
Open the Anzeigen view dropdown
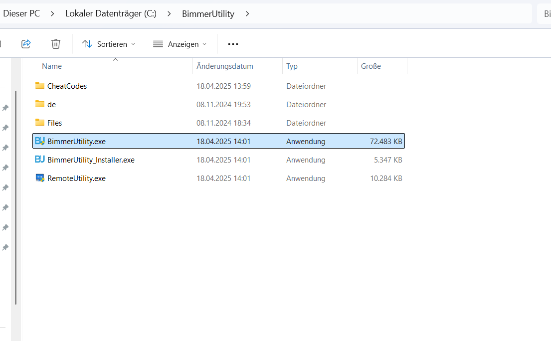click(x=180, y=44)
